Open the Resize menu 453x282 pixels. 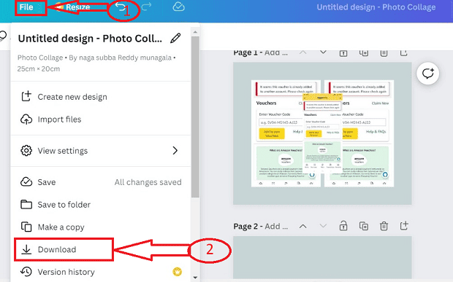[77, 7]
